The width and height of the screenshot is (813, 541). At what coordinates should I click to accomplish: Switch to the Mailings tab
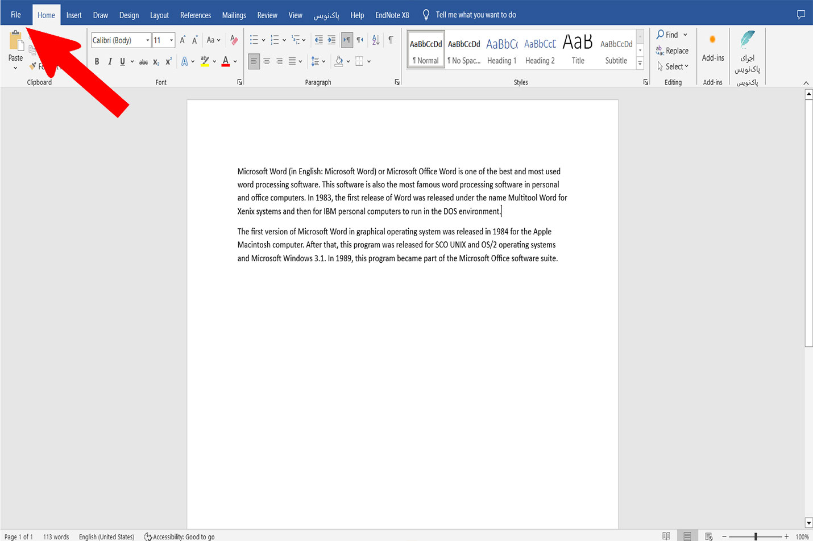234,15
